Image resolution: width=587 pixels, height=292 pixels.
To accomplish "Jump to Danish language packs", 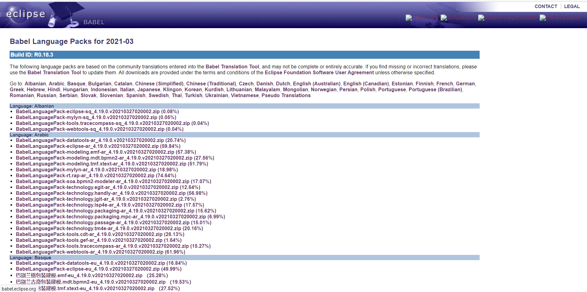I will [x=265, y=84].
